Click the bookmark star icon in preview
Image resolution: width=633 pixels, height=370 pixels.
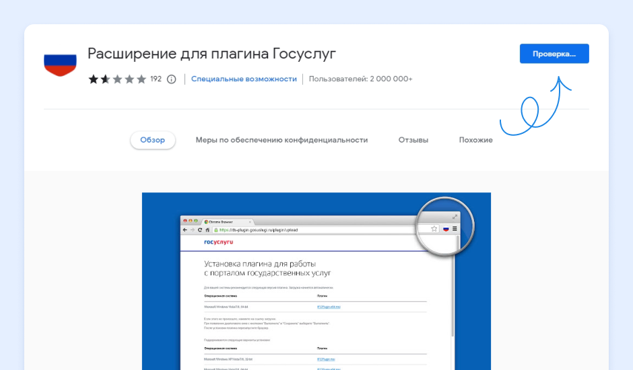434,229
